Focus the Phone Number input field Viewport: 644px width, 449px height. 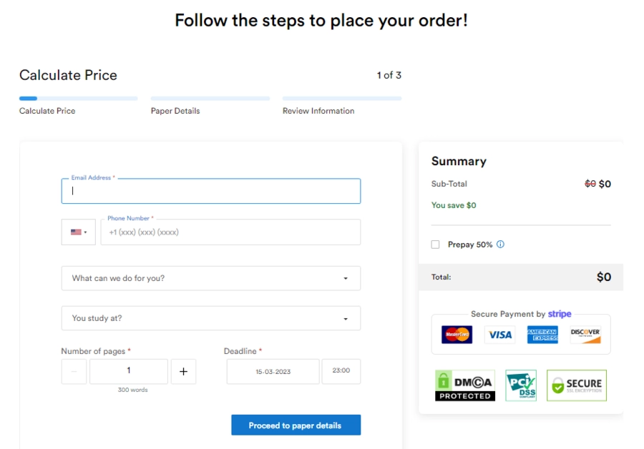[x=230, y=232]
